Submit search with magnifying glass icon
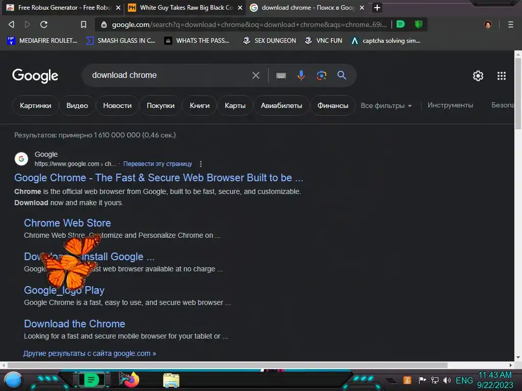 (342, 75)
